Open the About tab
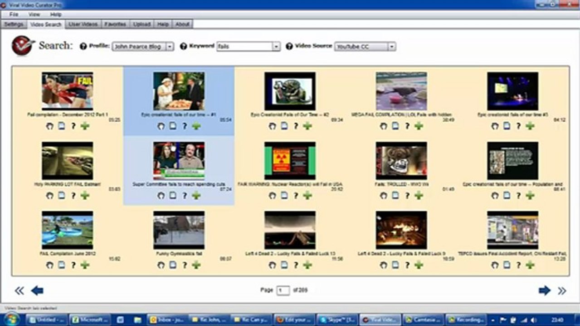580x326 pixels. tap(182, 24)
